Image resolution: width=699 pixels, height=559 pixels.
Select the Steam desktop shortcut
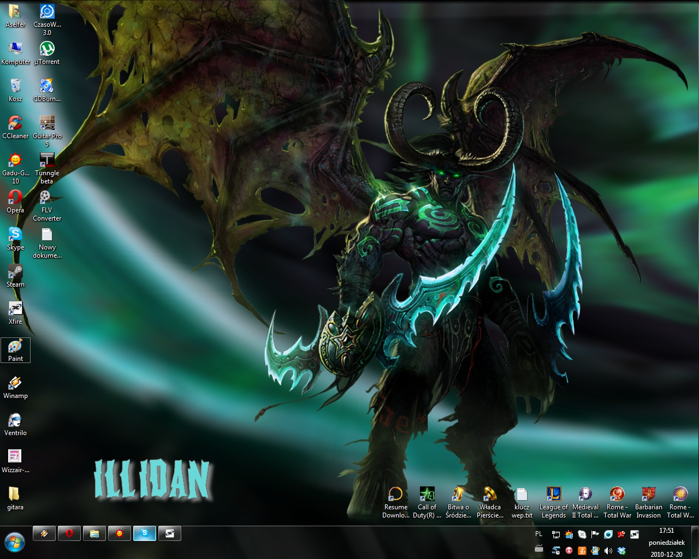15,276
